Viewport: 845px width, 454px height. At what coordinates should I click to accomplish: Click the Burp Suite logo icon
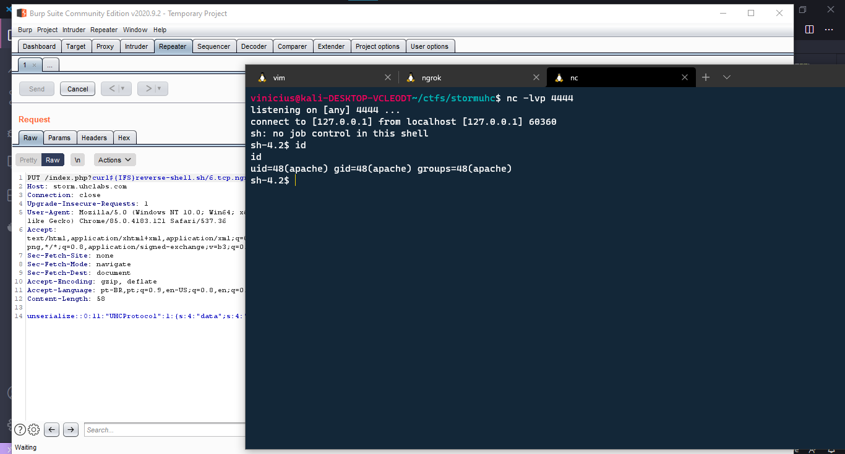coord(22,13)
